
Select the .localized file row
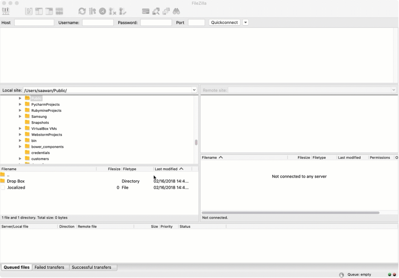click(x=99, y=188)
